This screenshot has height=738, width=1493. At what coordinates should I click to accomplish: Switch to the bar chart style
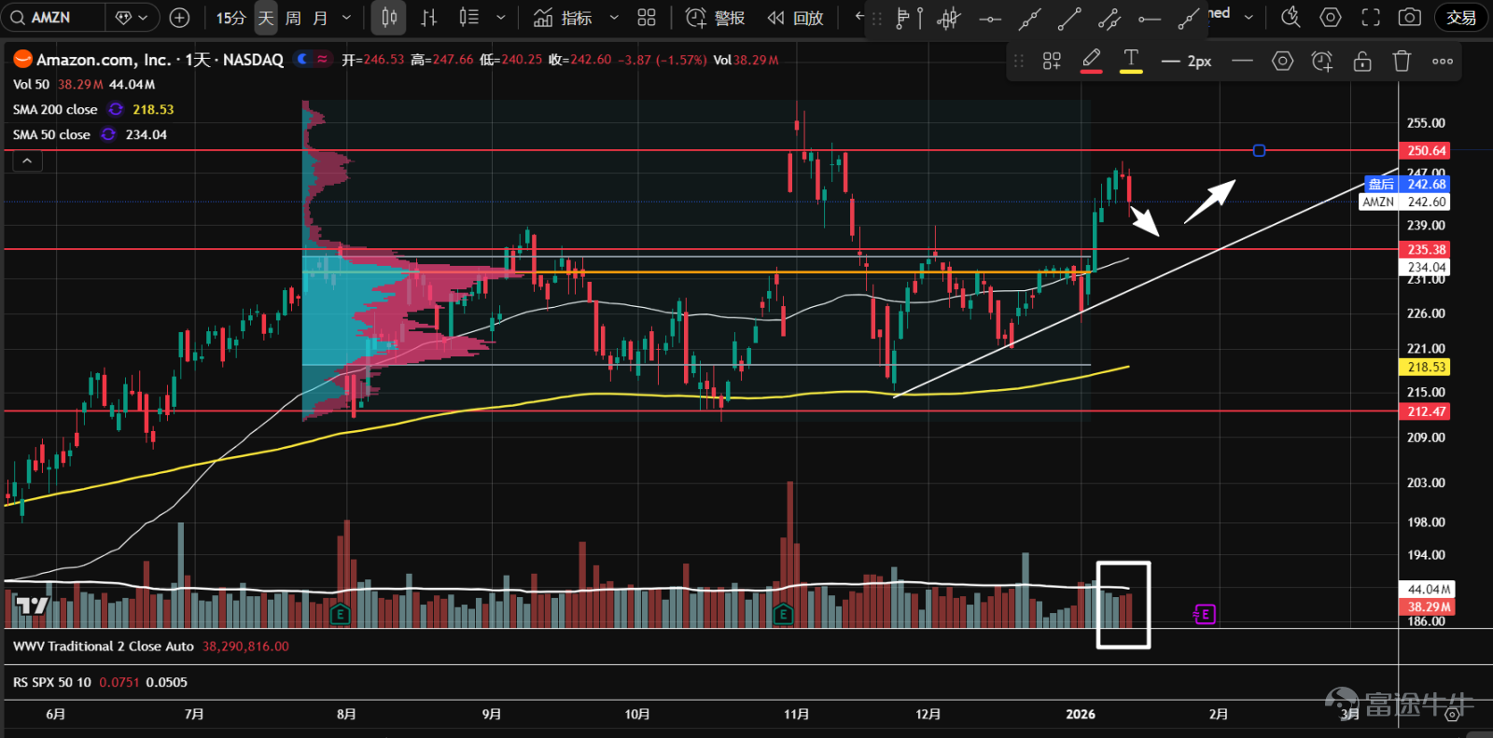click(x=429, y=18)
